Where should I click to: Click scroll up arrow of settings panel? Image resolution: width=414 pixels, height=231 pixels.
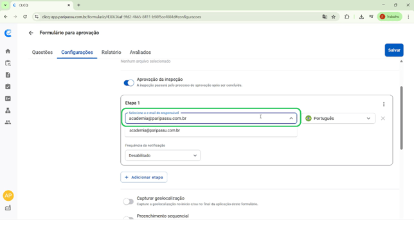(401, 62)
